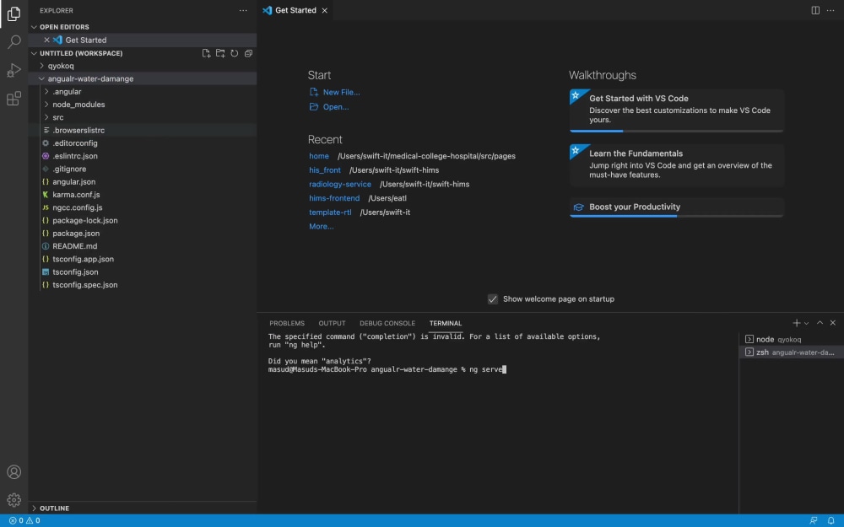Switch to the PROBLEMS tab
Image resolution: width=844 pixels, height=527 pixels.
(x=287, y=323)
